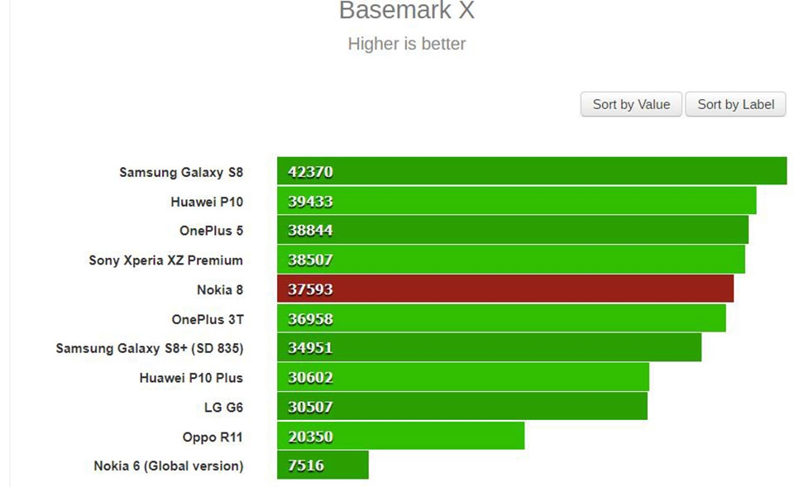Click the 'Nokia 8' label
The width and height of the screenshot is (794, 487).
point(220,289)
